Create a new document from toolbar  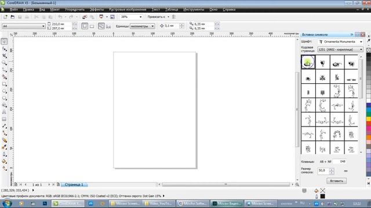(x=5, y=17)
